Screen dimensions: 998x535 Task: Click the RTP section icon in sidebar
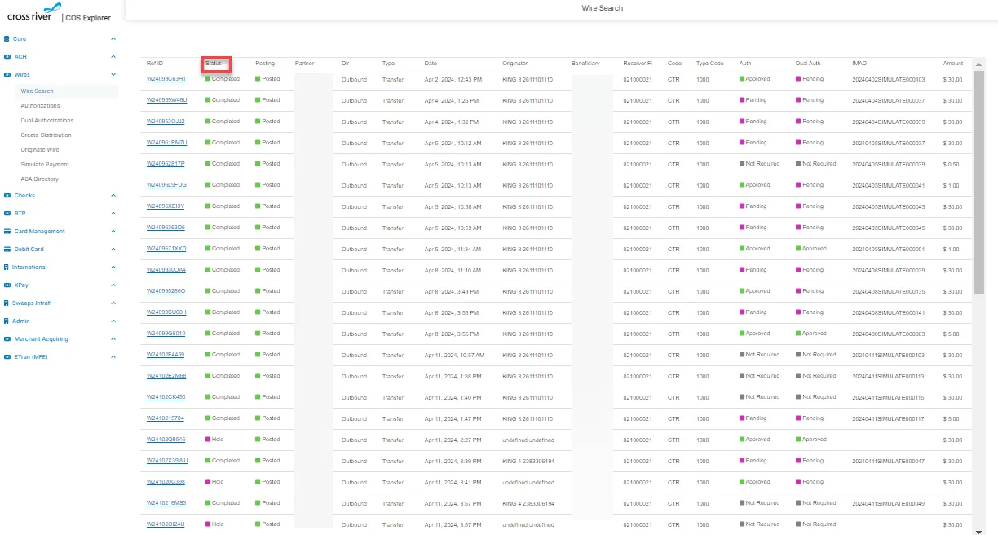pyautogui.click(x=7, y=213)
